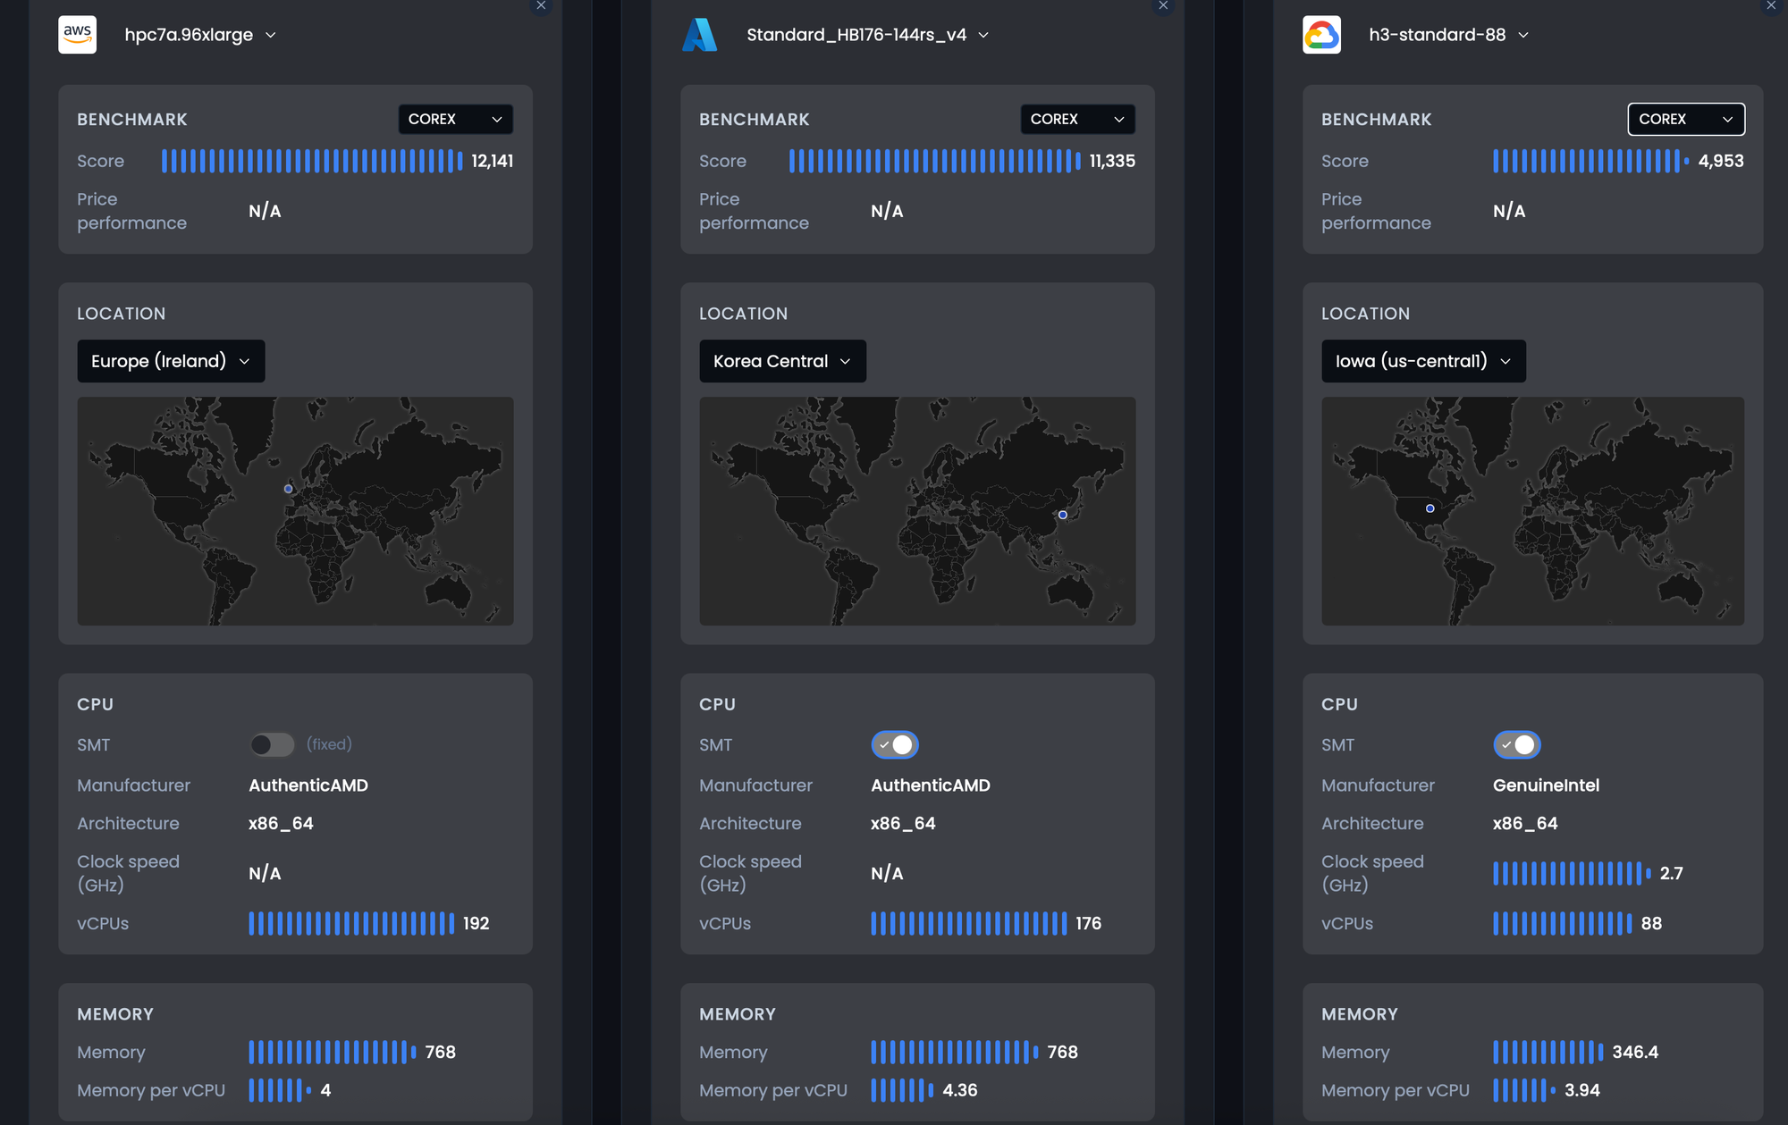Close the h3-standard-88 comparison panel
This screenshot has height=1125, width=1788.
[1770, 5]
